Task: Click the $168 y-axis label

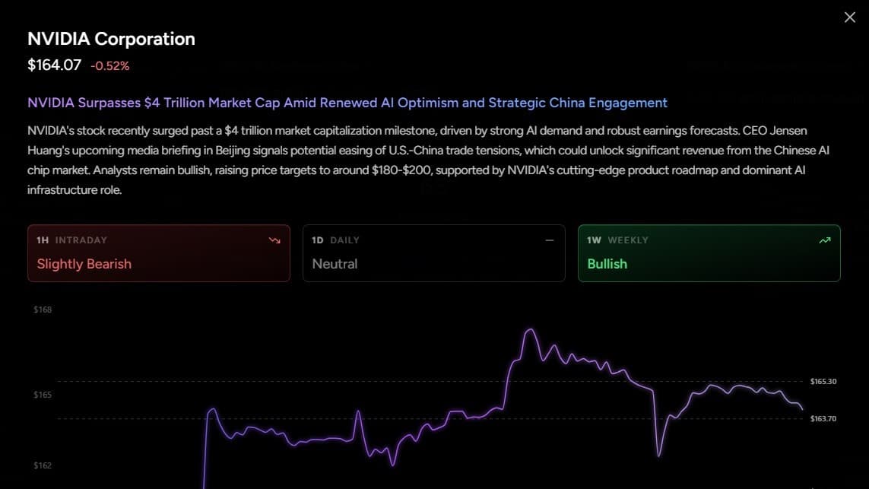Action: click(x=43, y=310)
